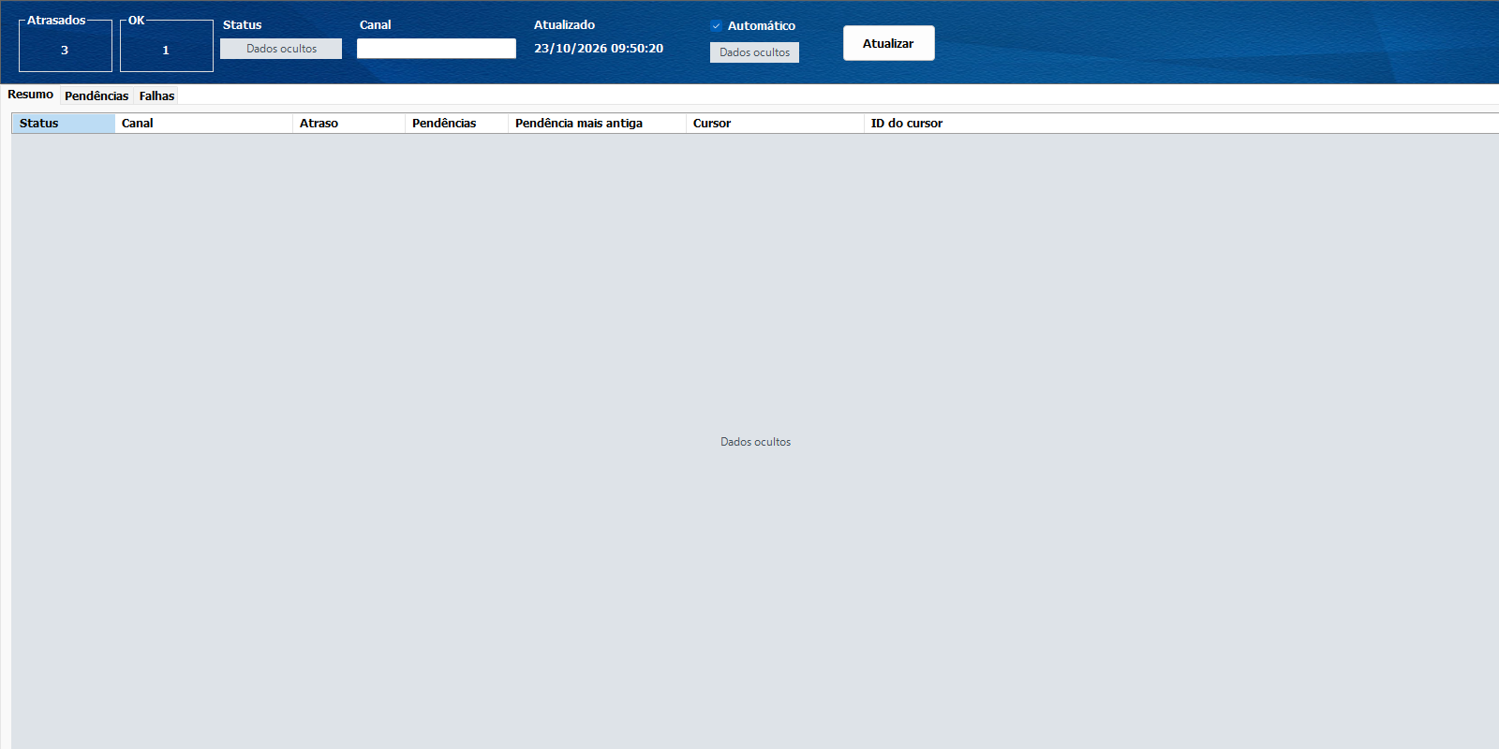Sort by the Atraso column header

point(349,124)
